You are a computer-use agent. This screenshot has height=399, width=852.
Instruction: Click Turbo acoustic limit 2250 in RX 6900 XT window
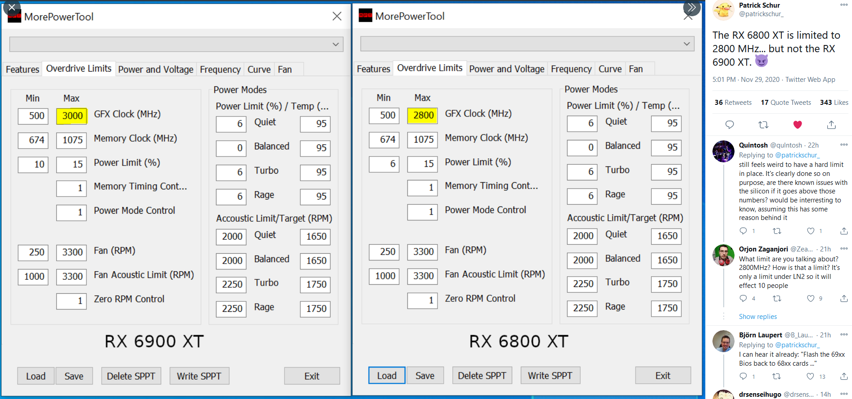(x=231, y=285)
